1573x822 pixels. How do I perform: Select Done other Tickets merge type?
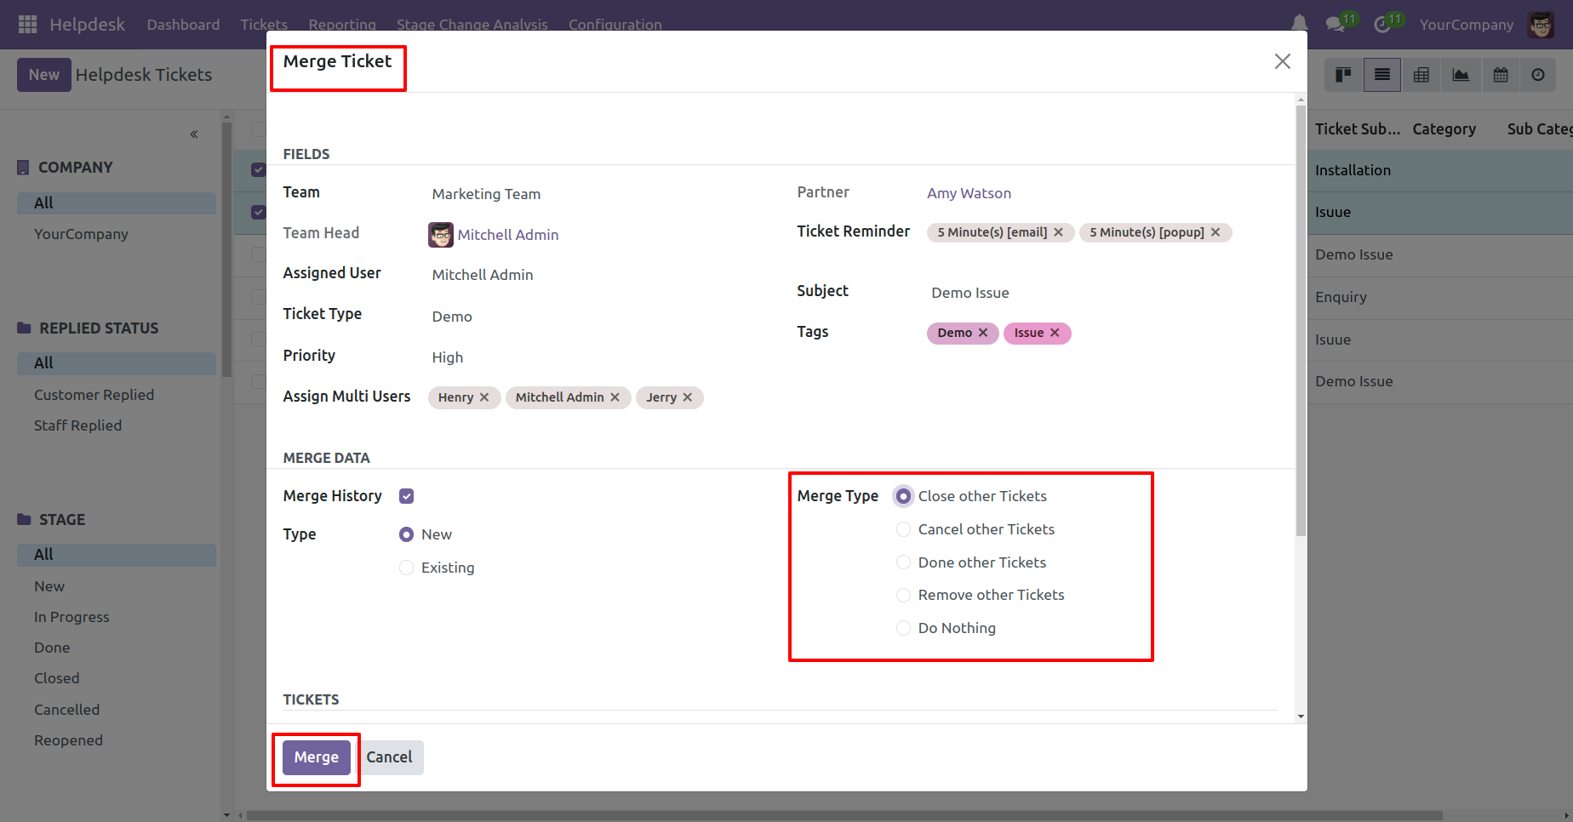point(904,562)
